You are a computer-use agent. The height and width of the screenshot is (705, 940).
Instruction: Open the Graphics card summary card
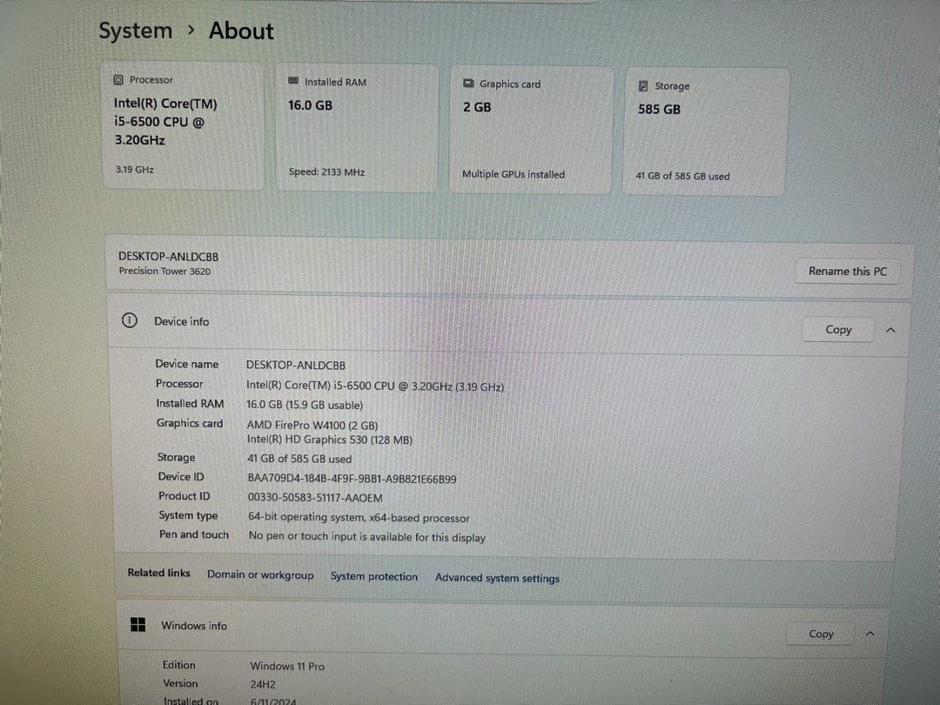coord(531,130)
